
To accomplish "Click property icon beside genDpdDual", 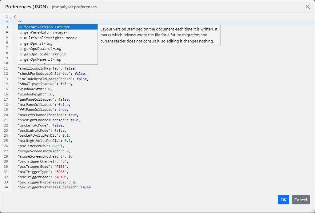I will 21,49.
